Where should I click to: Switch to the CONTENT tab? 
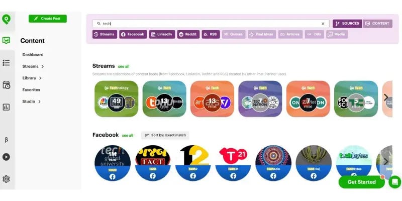point(377,24)
